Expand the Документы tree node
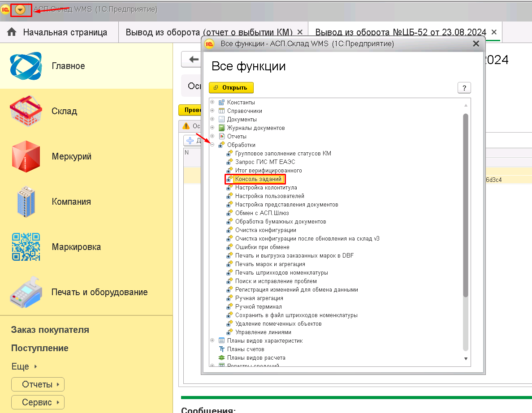 click(x=212, y=119)
